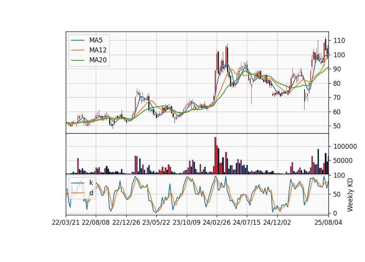Click the 60 price axis label
Image resolution: width=365 pixels, height=262 pixels.
[337, 112]
